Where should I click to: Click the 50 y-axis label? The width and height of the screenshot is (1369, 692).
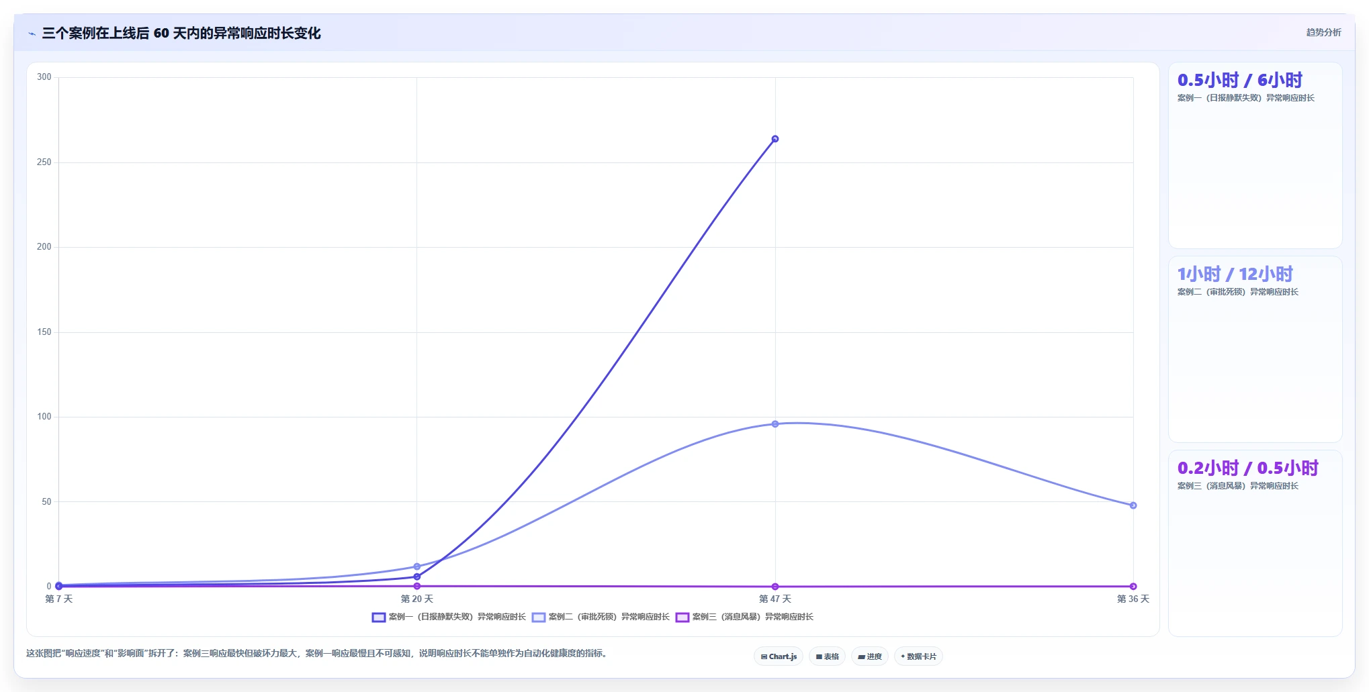[46, 502]
